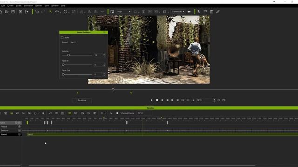298x167 pixels.
Task: Play the animation from playback bar
Action: pyautogui.click(x=152, y=100)
